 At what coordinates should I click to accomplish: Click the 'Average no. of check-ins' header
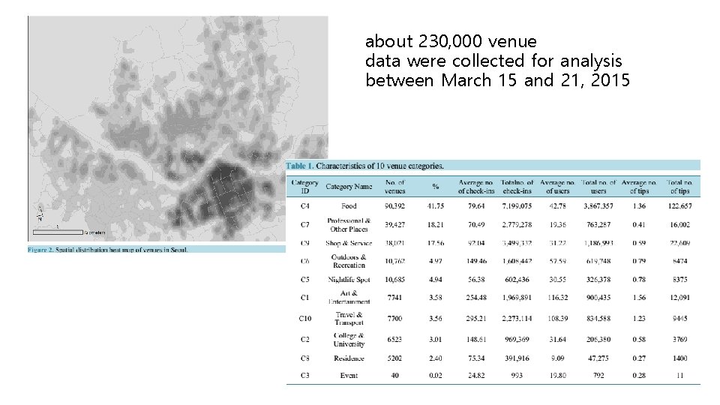[476, 187]
